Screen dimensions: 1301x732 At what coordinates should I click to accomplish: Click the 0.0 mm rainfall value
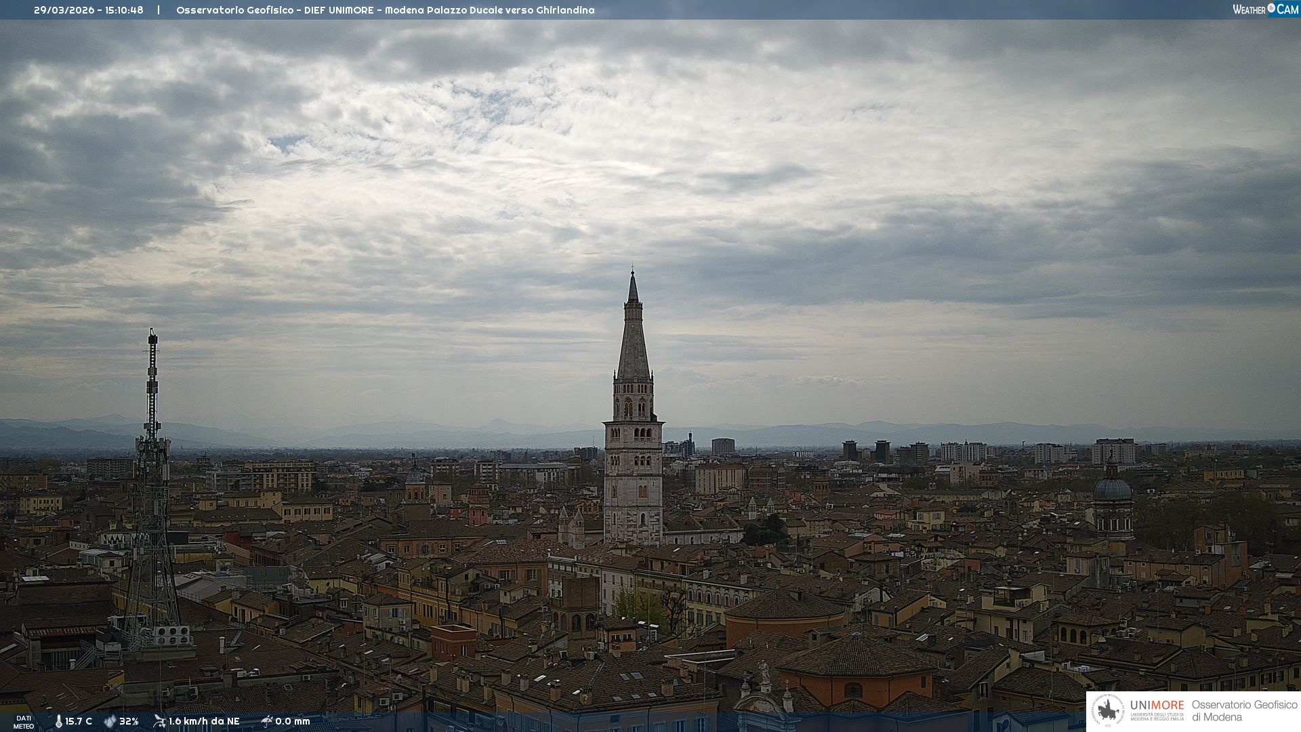[x=293, y=721]
